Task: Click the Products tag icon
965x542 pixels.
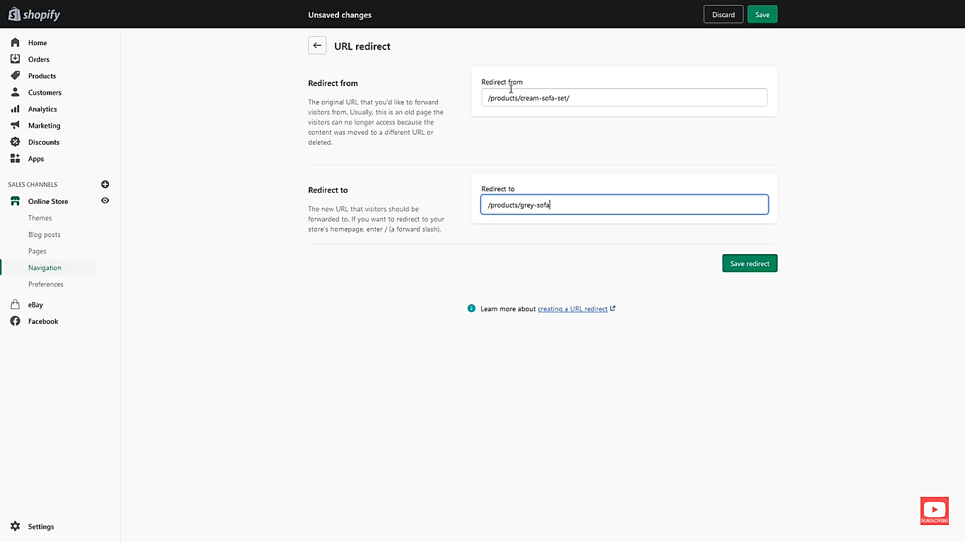Action: [x=15, y=76]
